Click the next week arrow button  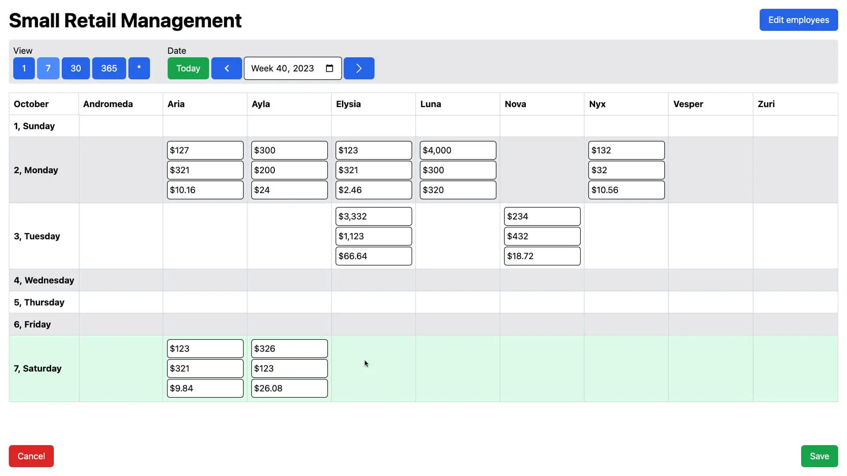[359, 68]
